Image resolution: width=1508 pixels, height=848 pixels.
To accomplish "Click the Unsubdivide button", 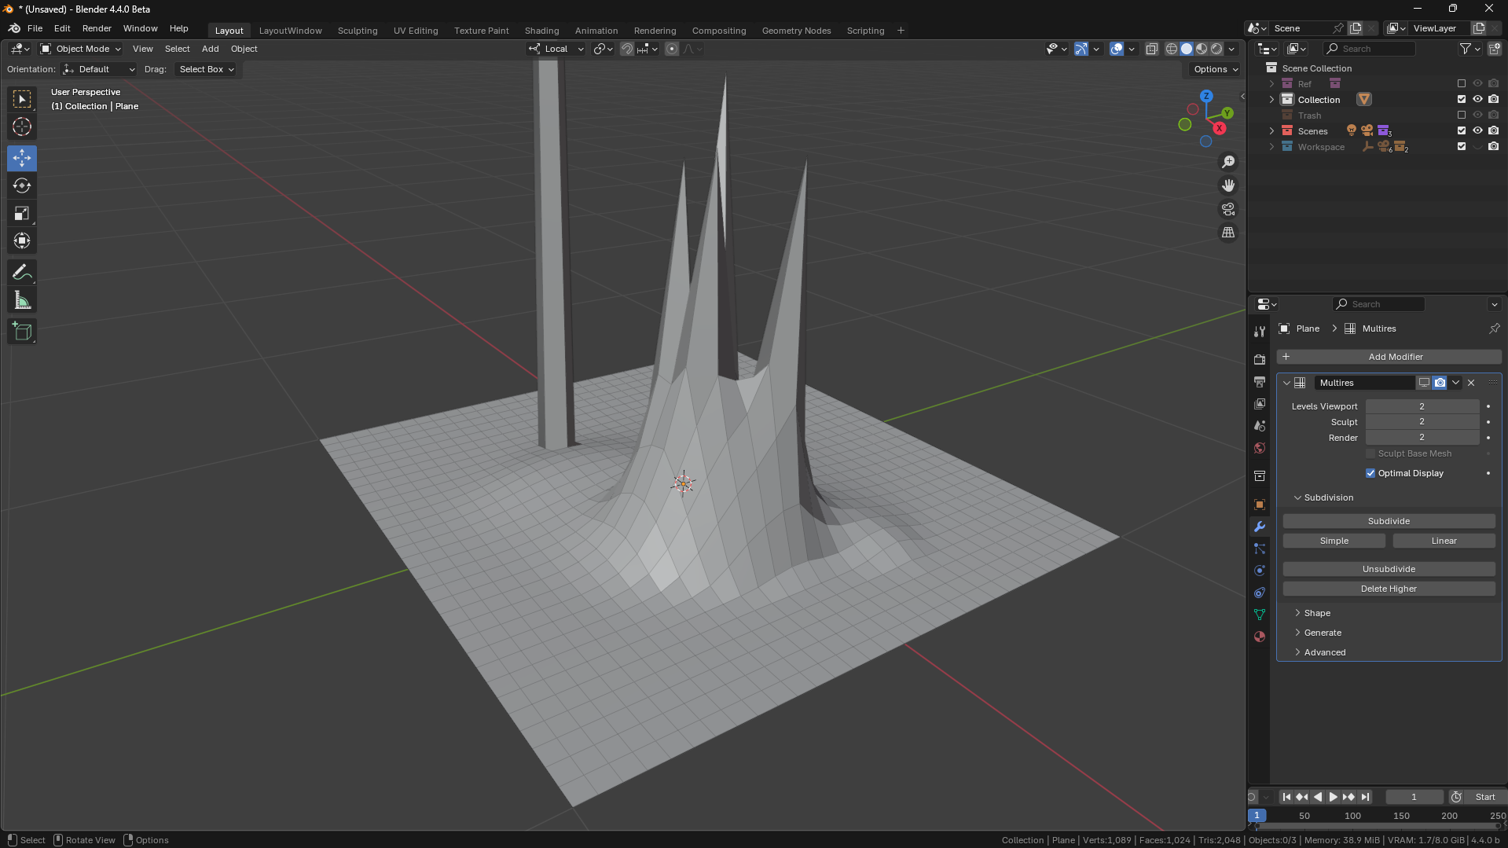I will [1389, 569].
